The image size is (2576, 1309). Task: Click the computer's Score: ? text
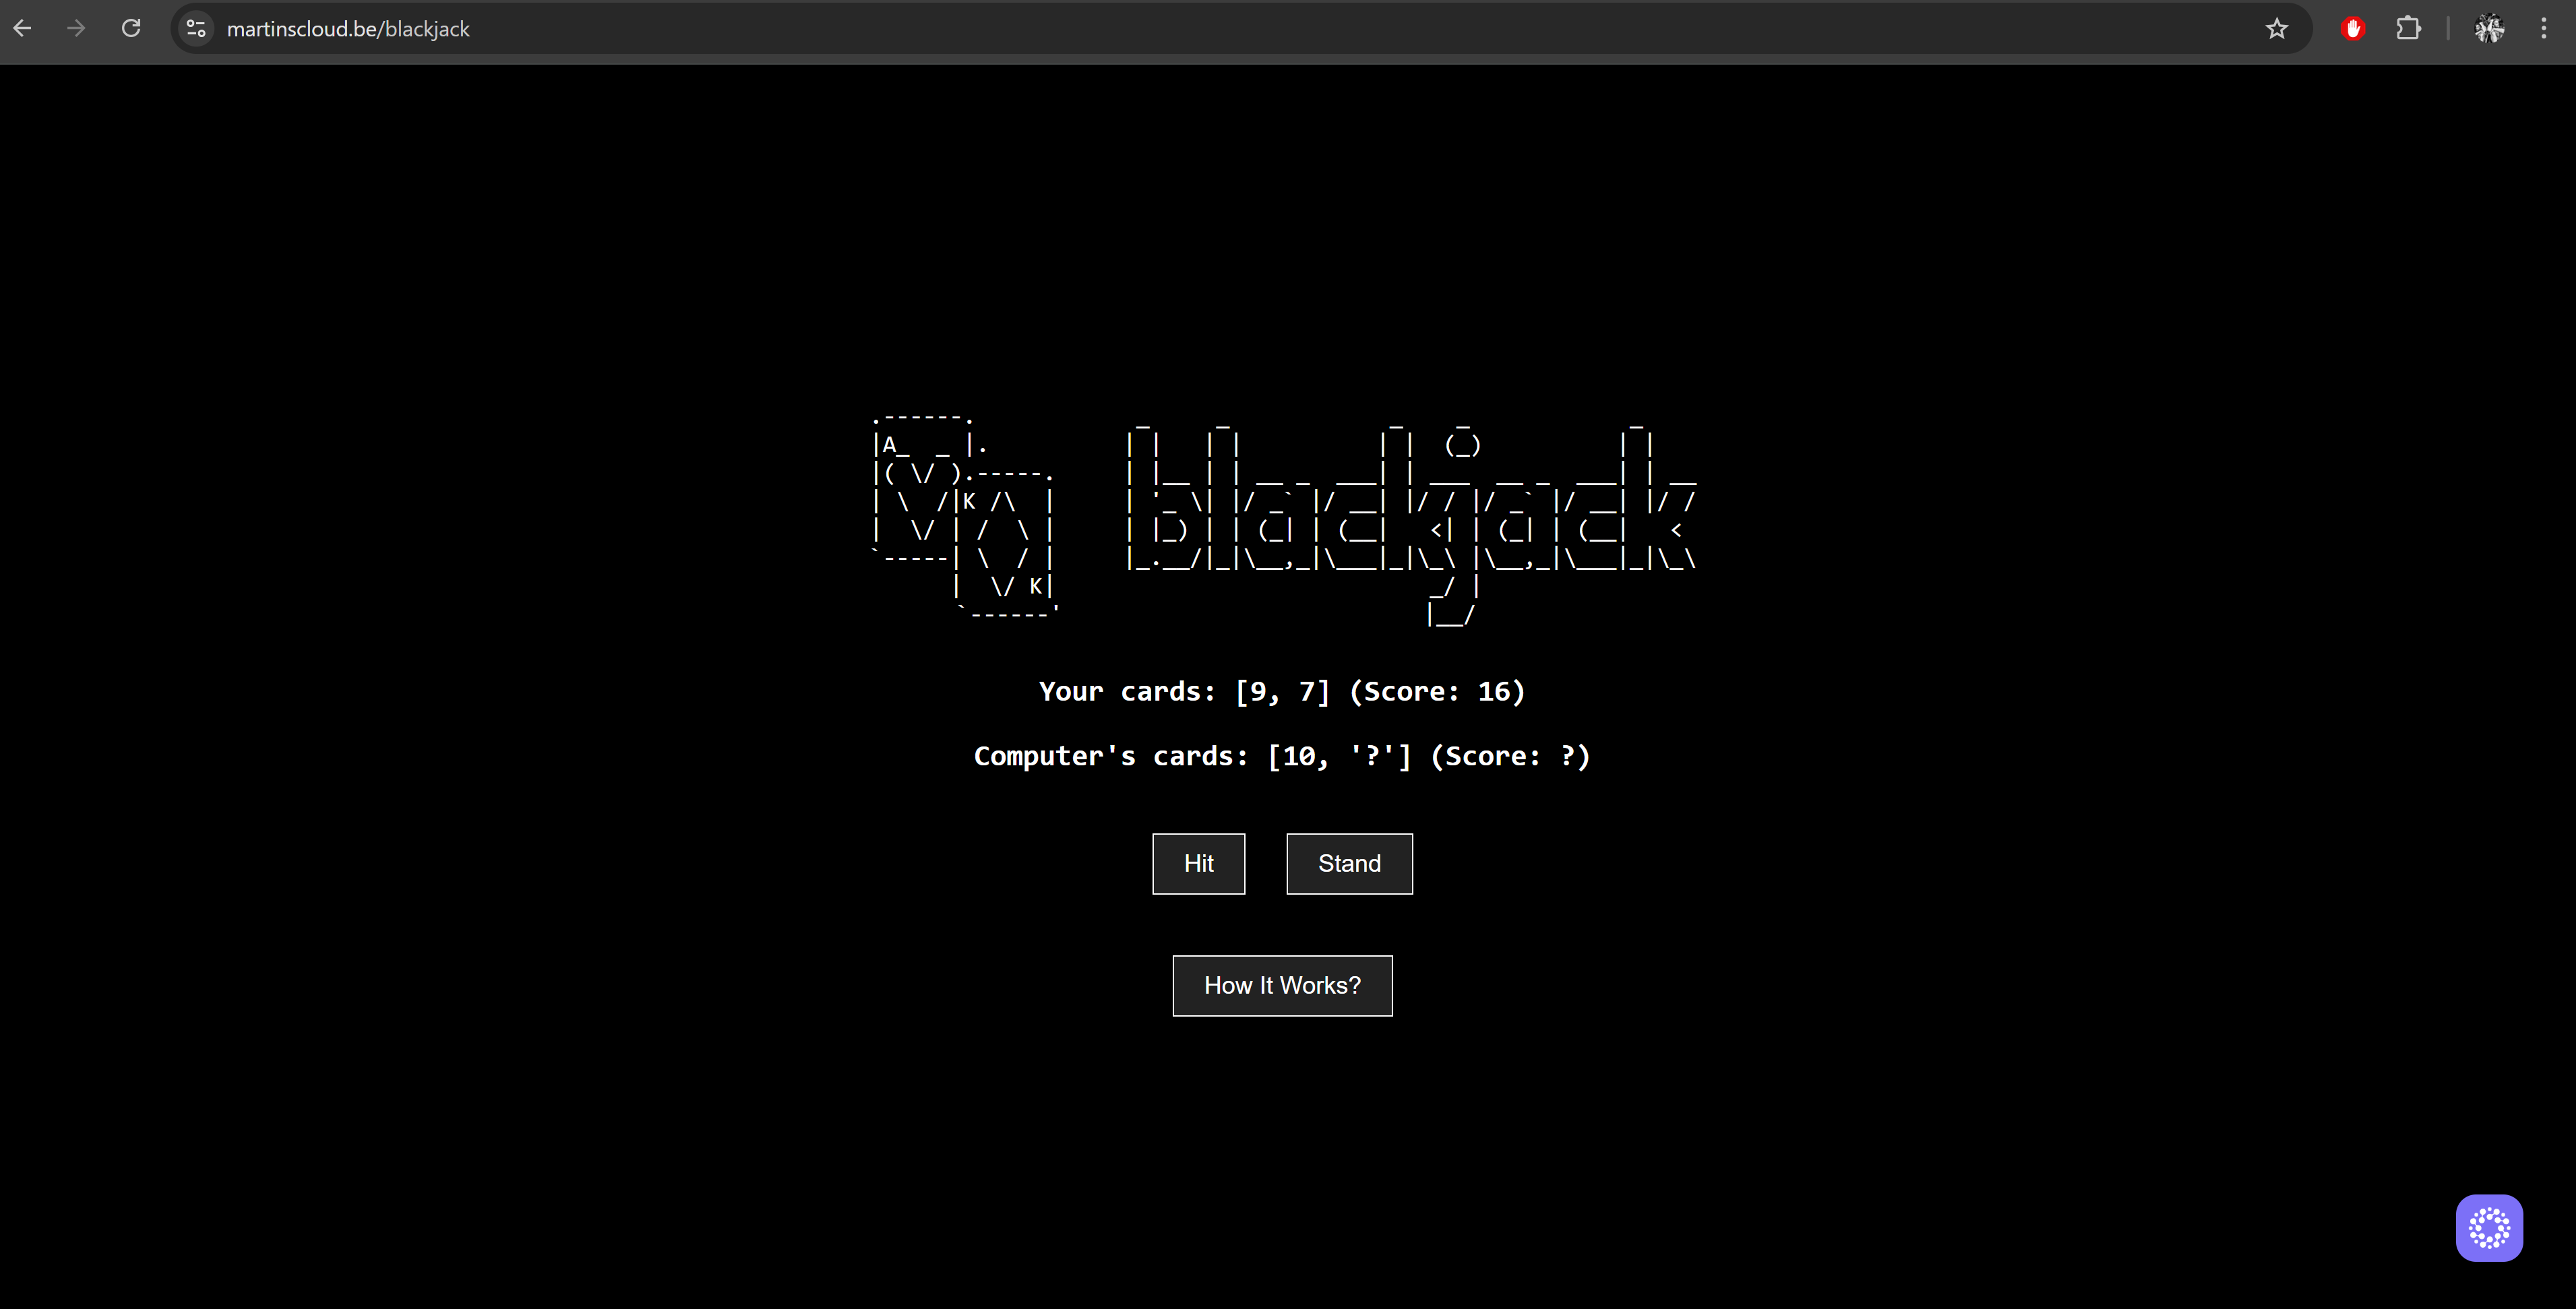tap(1510, 757)
